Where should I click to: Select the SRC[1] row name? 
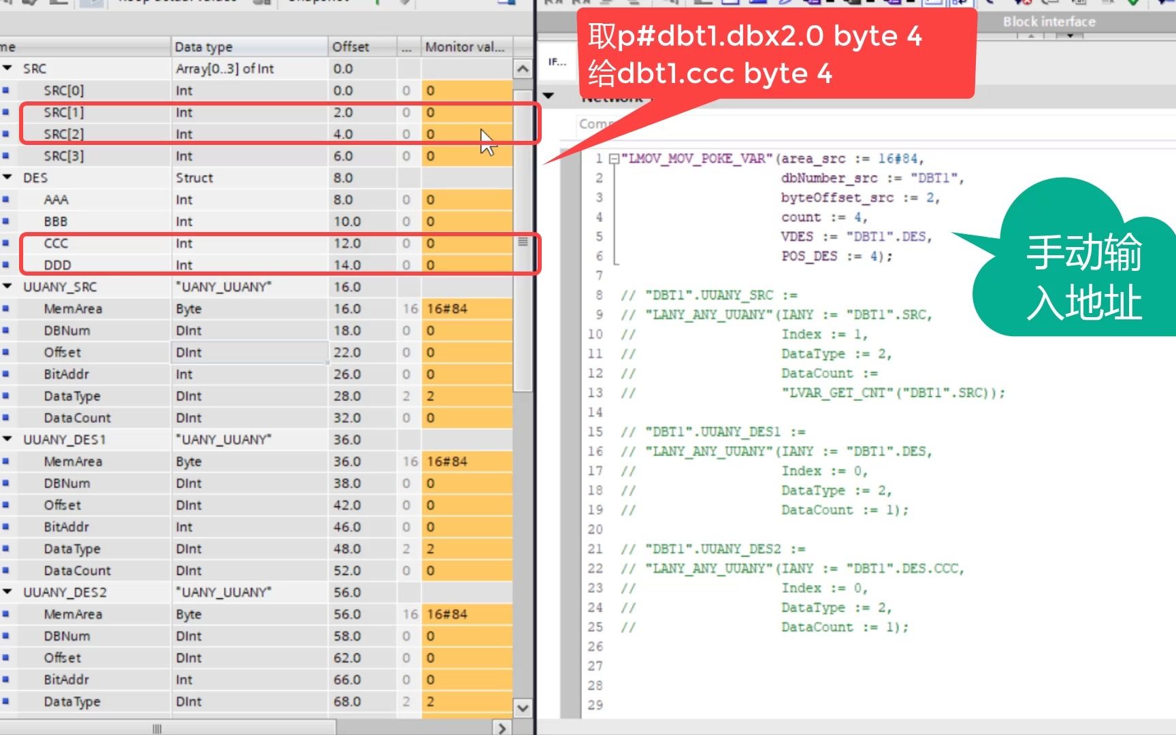tap(64, 112)
